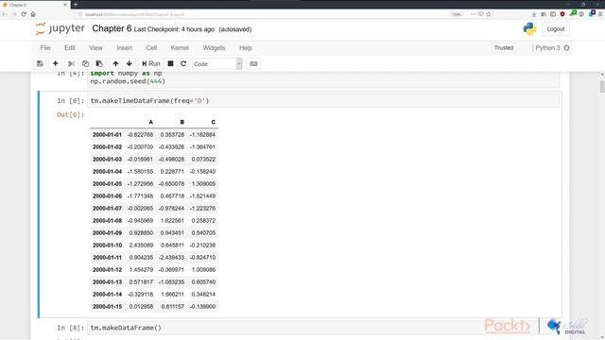This screenshot has height=340, width=605.
Task: Bookmark this page with the star icon
Action: click(489, 14)
